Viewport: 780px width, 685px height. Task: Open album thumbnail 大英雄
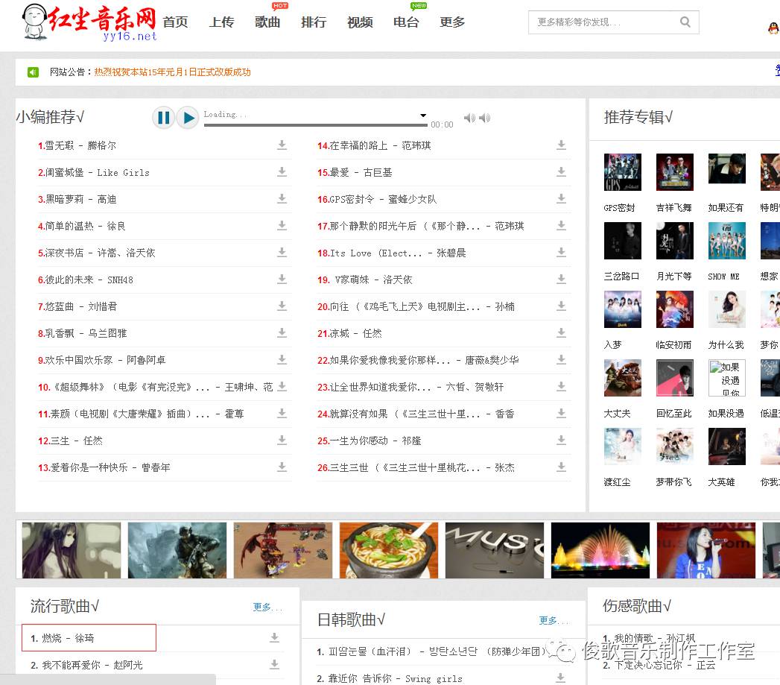tap(727, 446)
